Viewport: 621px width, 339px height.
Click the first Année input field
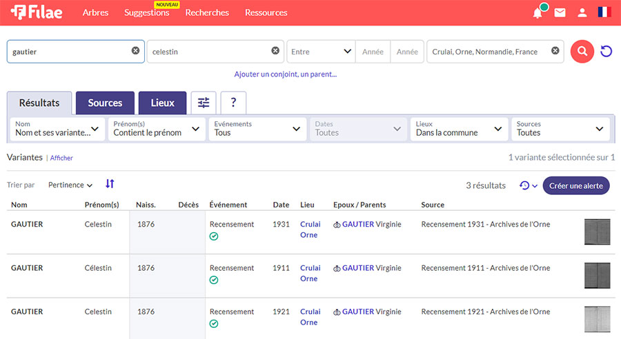point(373,52)
